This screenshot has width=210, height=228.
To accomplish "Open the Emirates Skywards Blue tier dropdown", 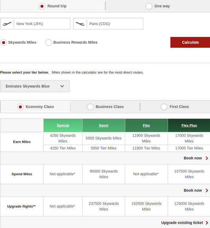I will (35, 86).
